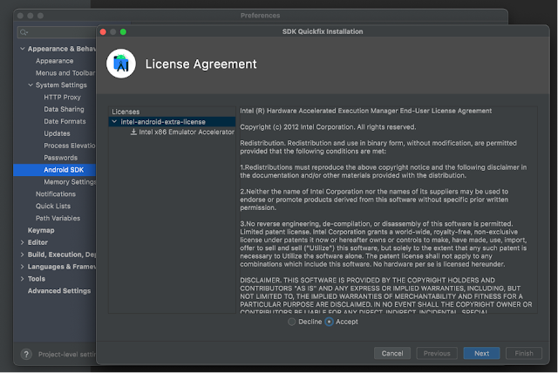
Task: Open Quick Lists settings
Action: pos(53,206)
